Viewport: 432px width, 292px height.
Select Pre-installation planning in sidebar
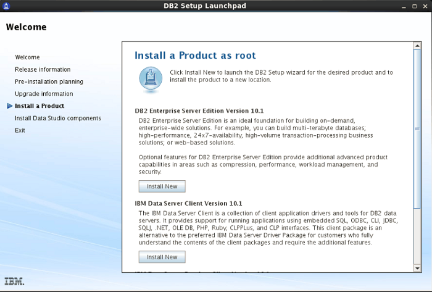click(x=49, y=81)
